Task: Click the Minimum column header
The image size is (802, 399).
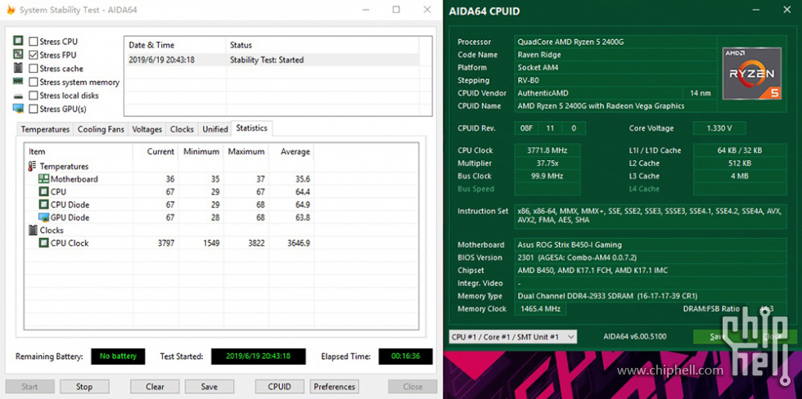Action: click(200, 152)
